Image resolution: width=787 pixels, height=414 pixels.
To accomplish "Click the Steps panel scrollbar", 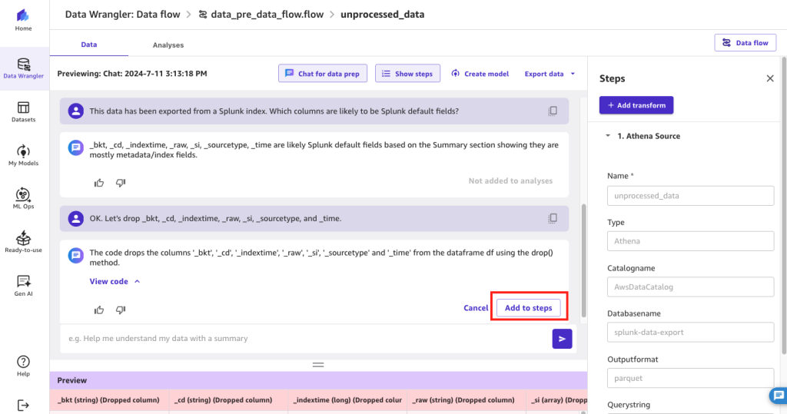I will pyautogui.click(x=784, y=206).
